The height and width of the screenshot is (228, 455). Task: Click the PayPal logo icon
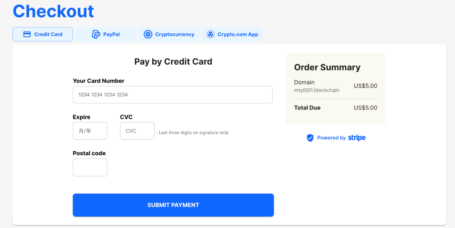pyautogui.click(x=96, y=34)
